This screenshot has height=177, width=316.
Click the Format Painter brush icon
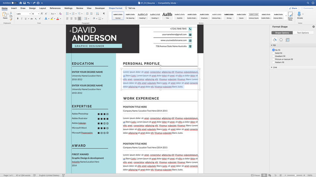(11, 20)
